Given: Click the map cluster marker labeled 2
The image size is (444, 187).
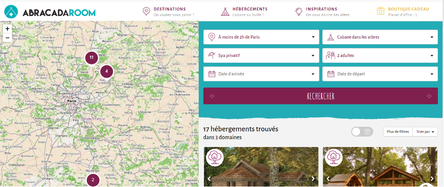Looking at the screenshot, I should coord(93,179).
